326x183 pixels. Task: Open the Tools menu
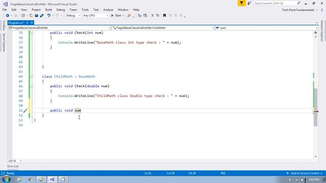coord(85,10)
